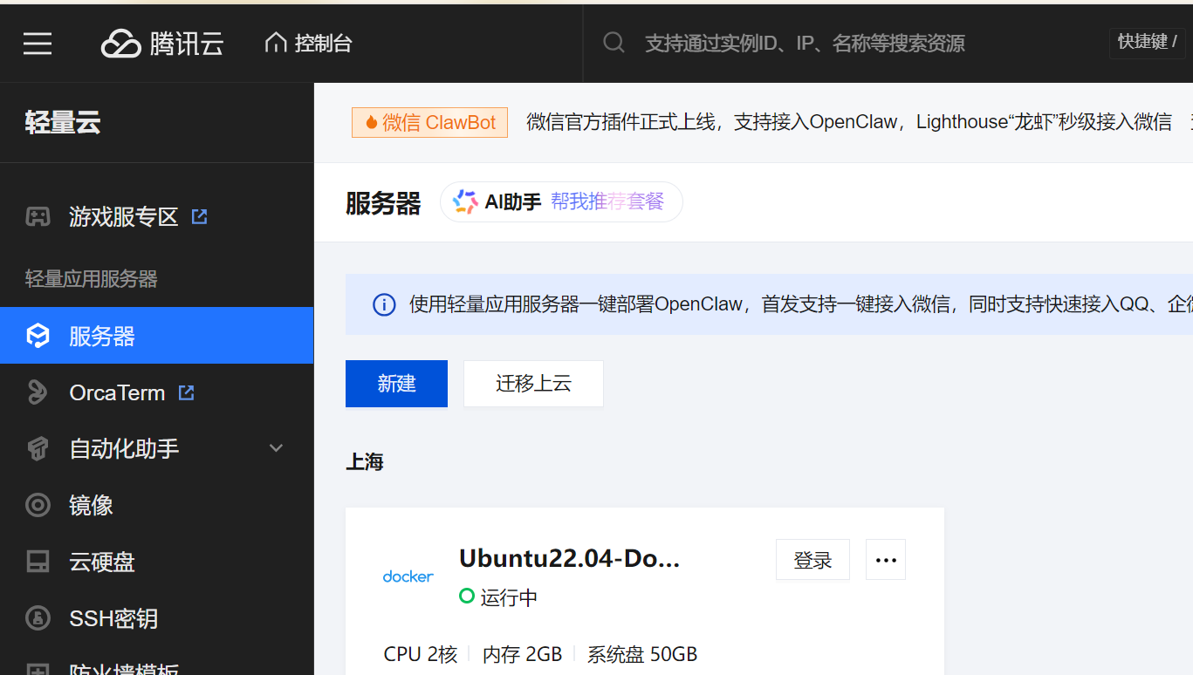Open the three-dots more menu on card
Viewport: 1193px width, 675px height.
tap(886, 560)
